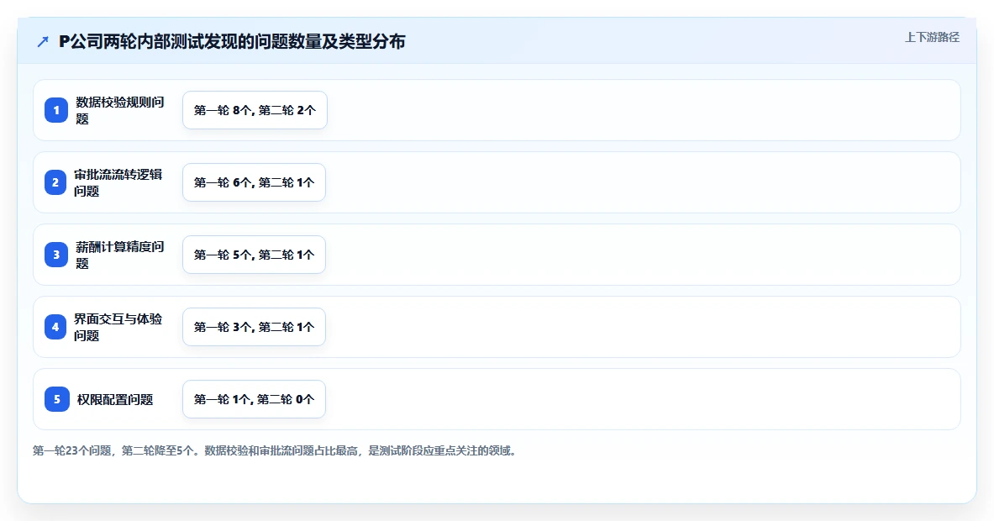Select number badge 5 for 权限配置问题
This screenshot has width=994, height=521.
56,399
